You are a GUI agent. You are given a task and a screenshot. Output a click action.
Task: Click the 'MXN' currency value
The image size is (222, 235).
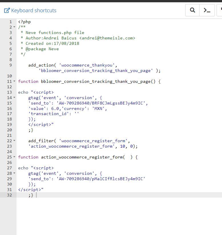tap(98, 109)
